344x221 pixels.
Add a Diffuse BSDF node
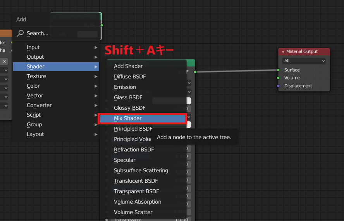click(143, 76)
